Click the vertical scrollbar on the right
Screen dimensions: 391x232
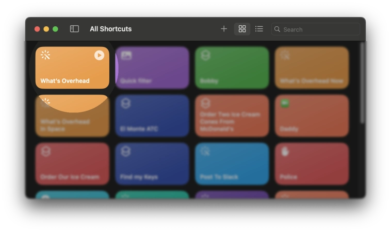pos(362,82)
